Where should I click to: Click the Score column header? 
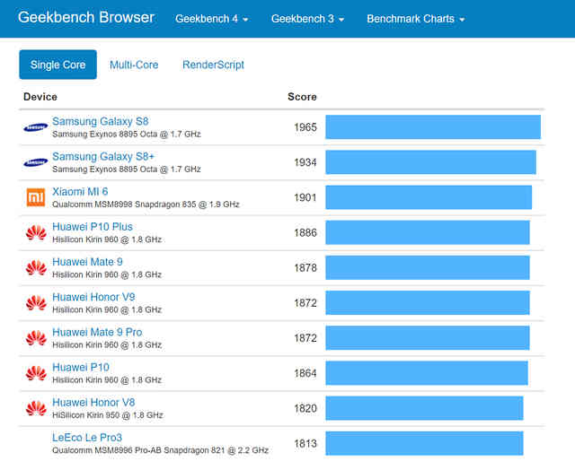[x=302, y=97]
